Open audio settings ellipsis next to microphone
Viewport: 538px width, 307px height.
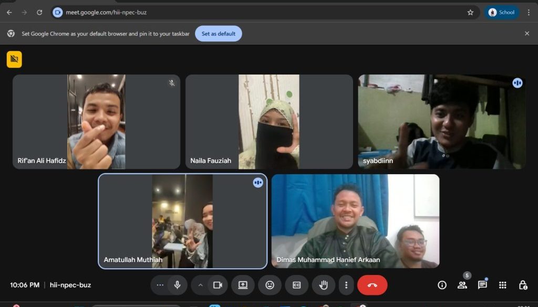(x=160, y=285)
